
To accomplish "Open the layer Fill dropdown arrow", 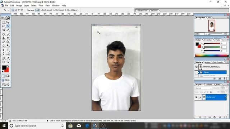I will click(x=227, y=92).
